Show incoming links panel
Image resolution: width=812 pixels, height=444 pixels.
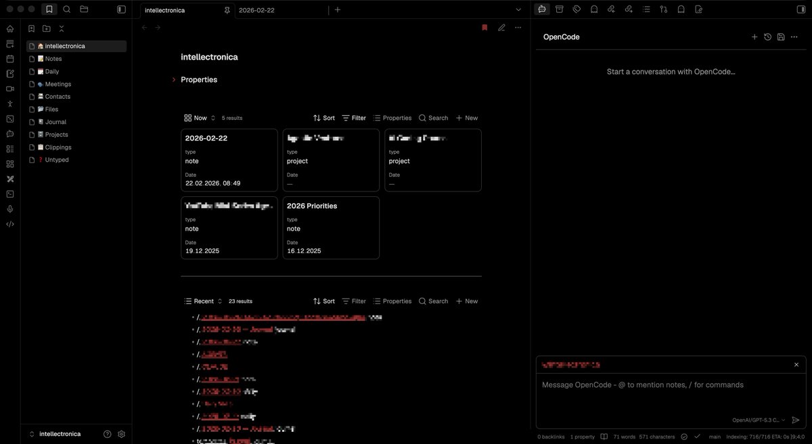click(612, 9)
